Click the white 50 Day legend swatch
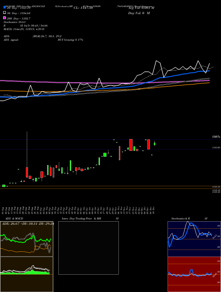Image resolution: width=221 pixels, height=292 pixels. (x=5, y=13)
